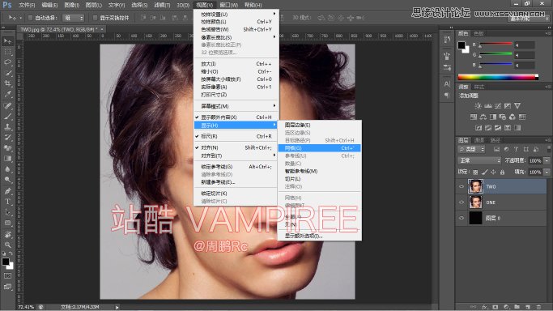553x311 pixels.
Task: Choose 网格(G) in the 显示 submenu
Action: tap(319, 148)
